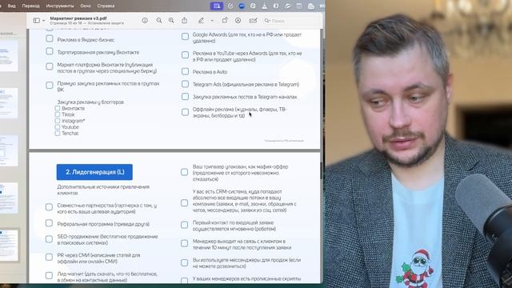Check Реклама в YouTube через Adwords box

[185, 55]
